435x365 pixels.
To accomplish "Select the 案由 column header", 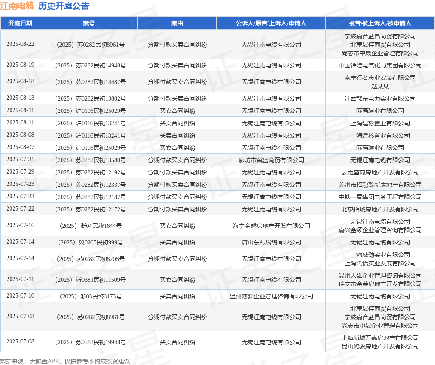I will (x=177, y=23).
